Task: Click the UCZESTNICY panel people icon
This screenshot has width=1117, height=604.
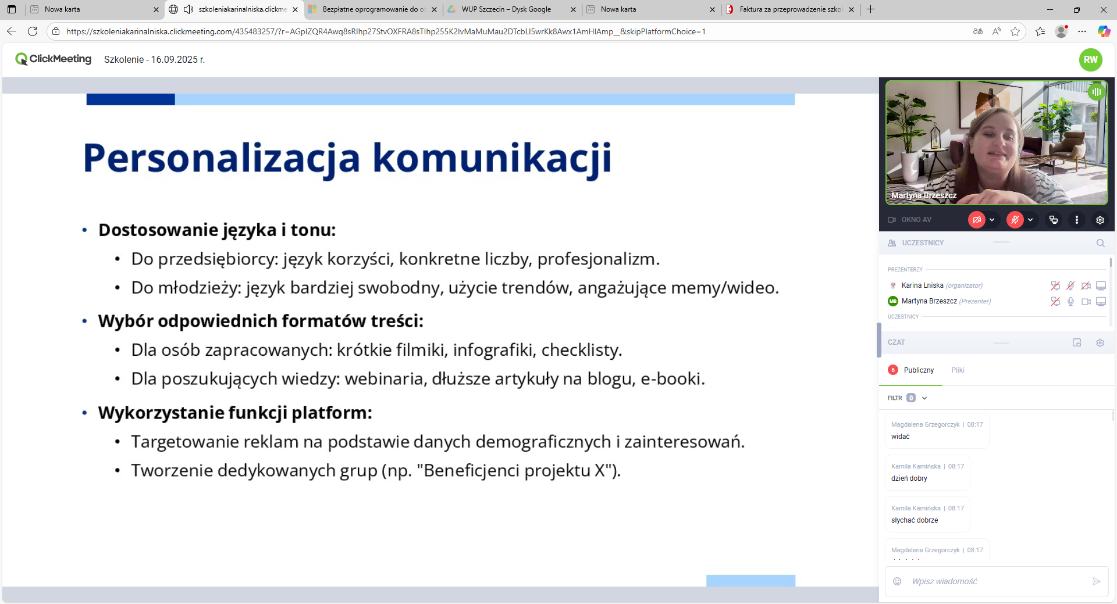Action: coord(892,243)
